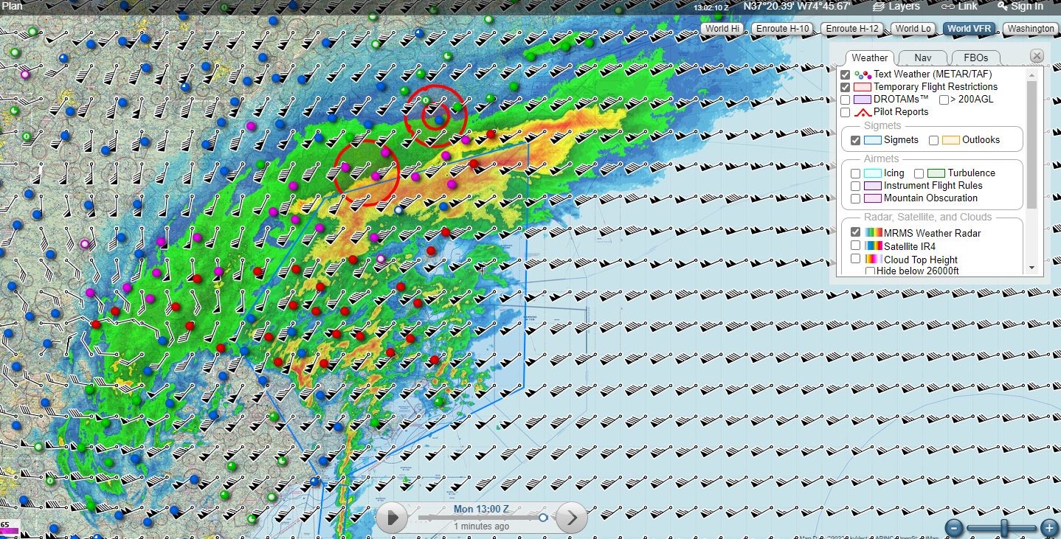The image size is (1061, 539).
Task: Click the Outlooks orange swatch
Action: [x=951, y=140]
